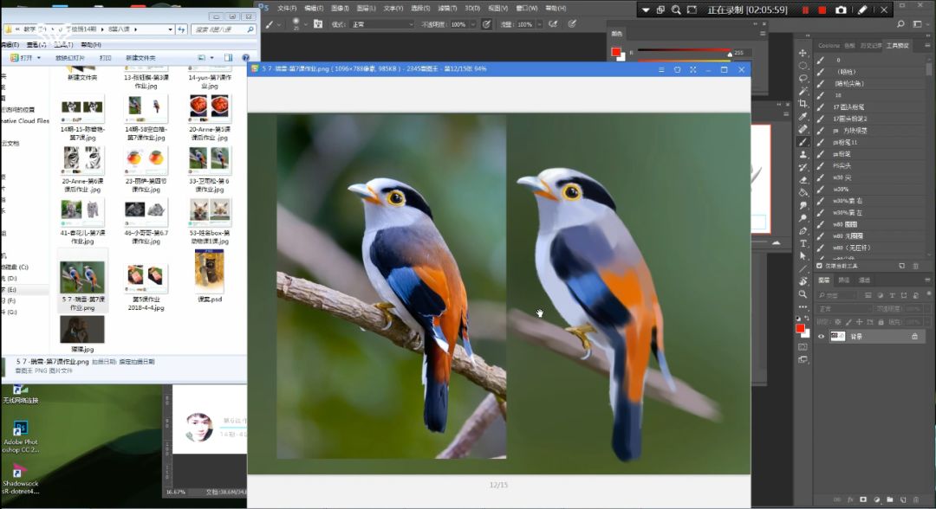Open the layer filter type dropdown
This screenshot has height=509, width=936.
[837, 296]
